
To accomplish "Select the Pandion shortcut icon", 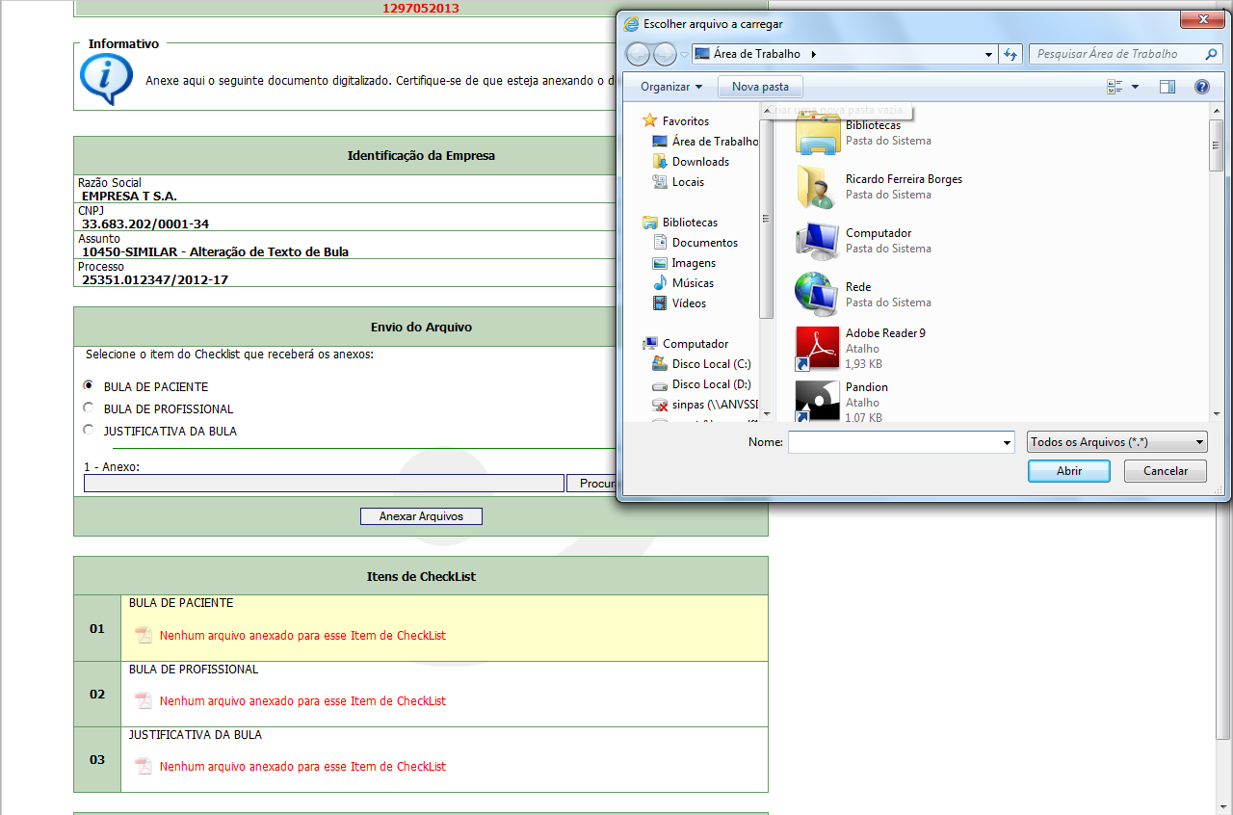I will point(817,401).
